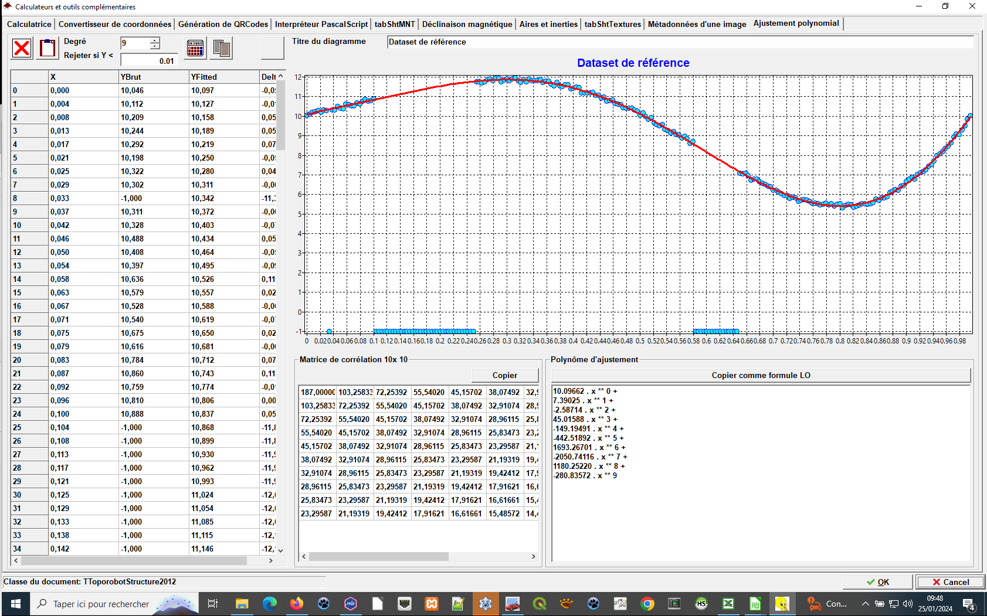Open Task View from taskbar
This screenshot has height=616, width=987.
point(213,604)
